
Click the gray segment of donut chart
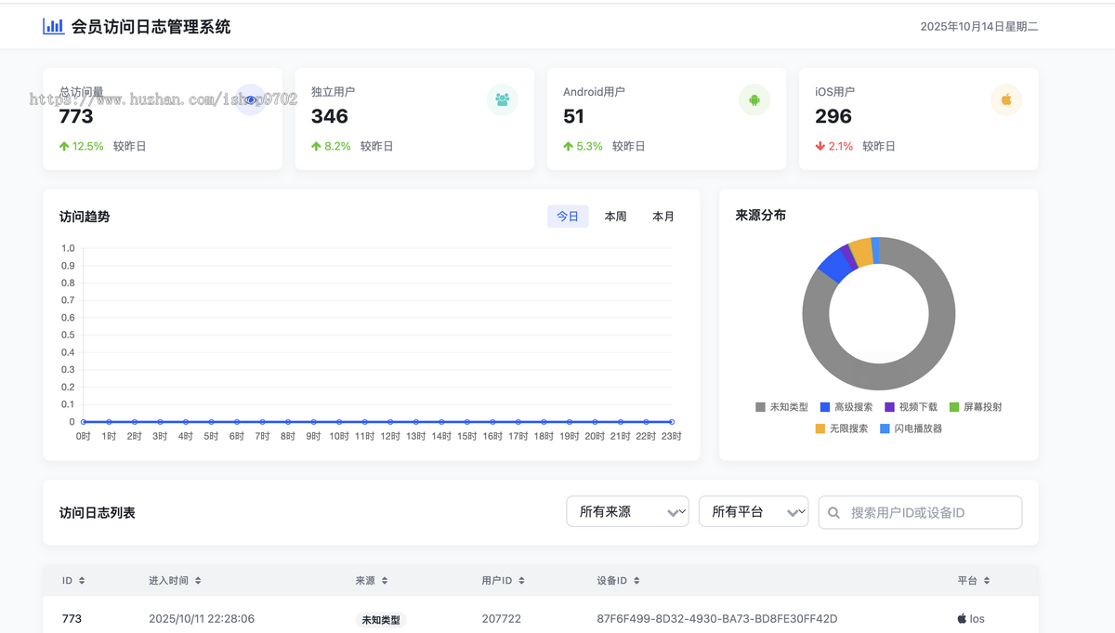pyautogui.click(x=878, y=376)
